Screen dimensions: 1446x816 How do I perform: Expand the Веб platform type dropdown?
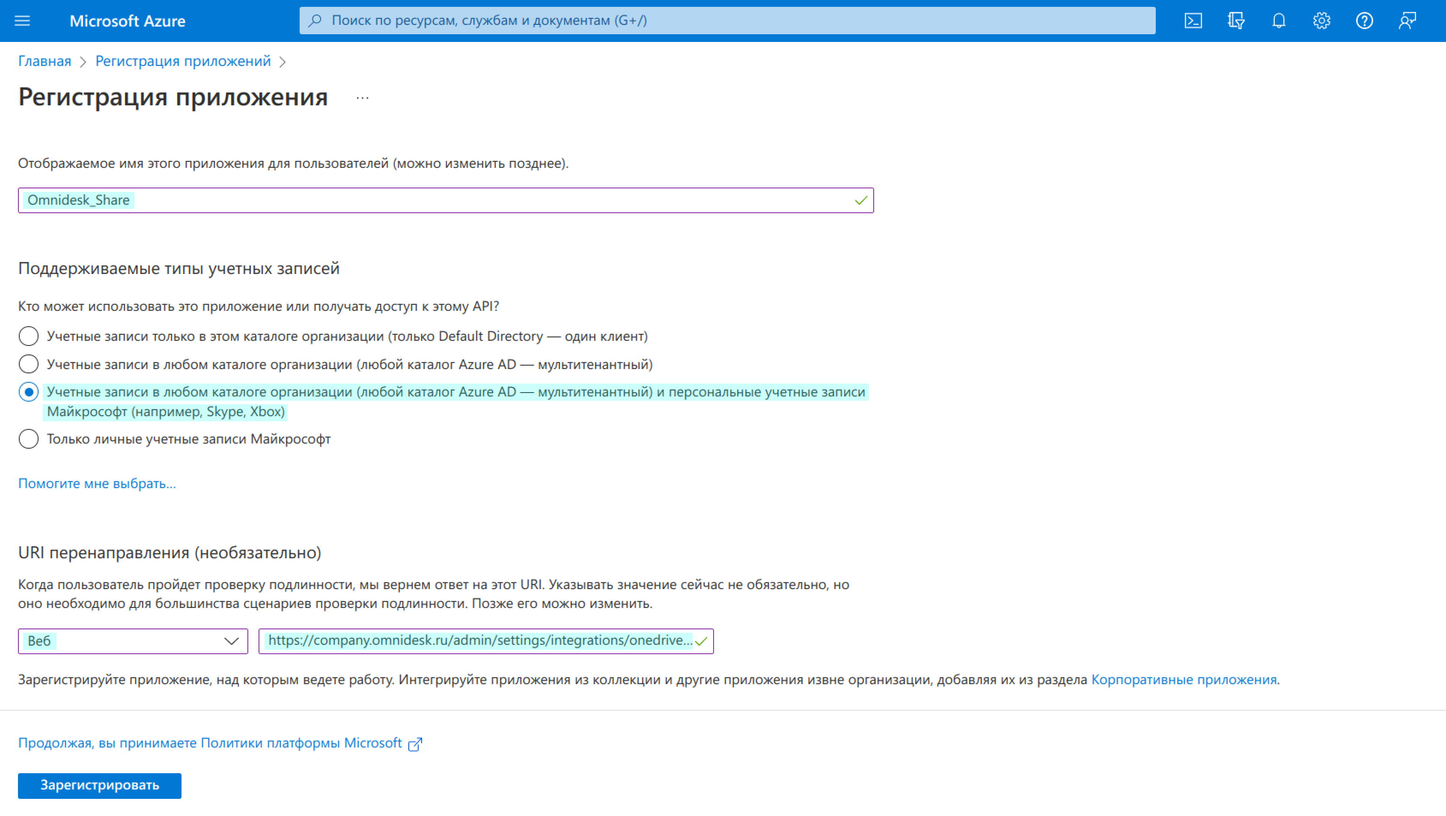[133, 641]
